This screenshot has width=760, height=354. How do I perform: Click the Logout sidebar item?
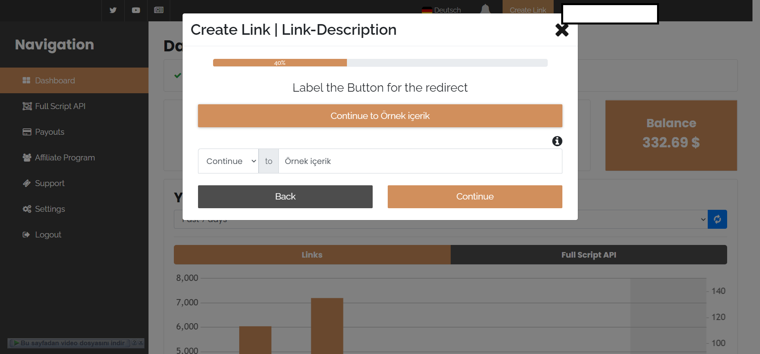pyautogui.click(x=48, y=235)
